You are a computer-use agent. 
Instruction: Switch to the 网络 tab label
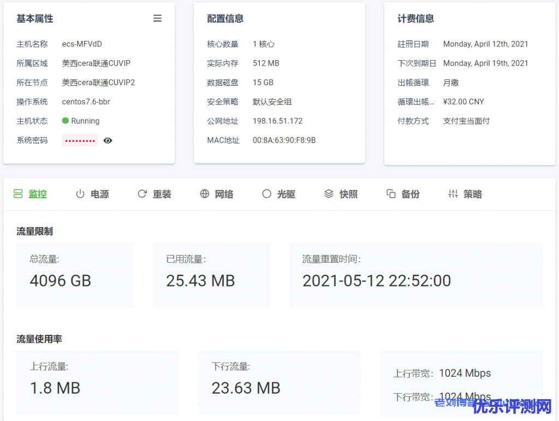click(224, 194)
